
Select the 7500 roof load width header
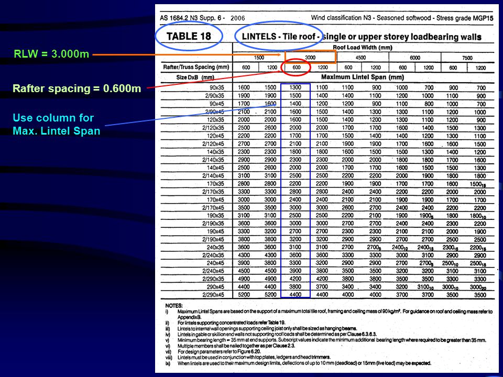tap(467, 58)
